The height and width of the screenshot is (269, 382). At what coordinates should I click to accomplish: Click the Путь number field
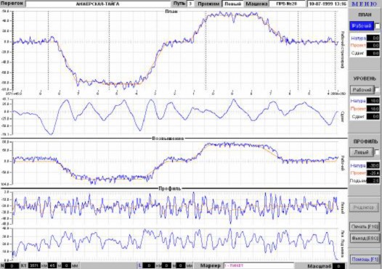(x=190, y=4)
